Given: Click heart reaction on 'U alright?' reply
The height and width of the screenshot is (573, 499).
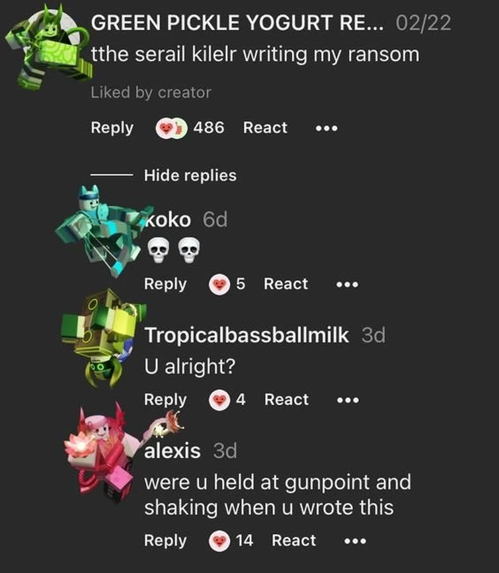Looking at the screenshot, I should tap(219, 400).
